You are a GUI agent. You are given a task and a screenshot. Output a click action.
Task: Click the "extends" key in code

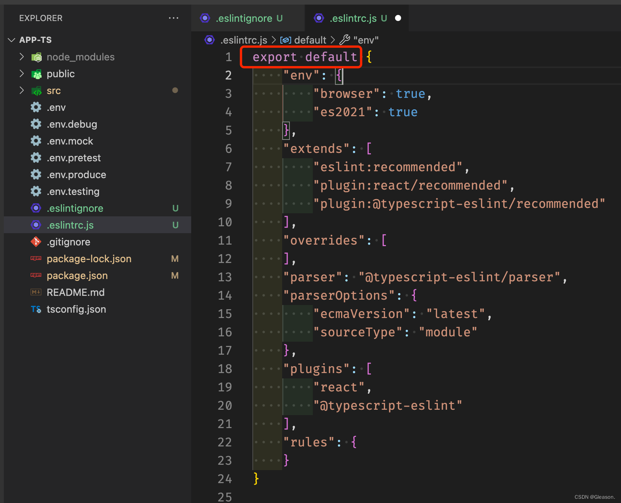click(316, 149)
